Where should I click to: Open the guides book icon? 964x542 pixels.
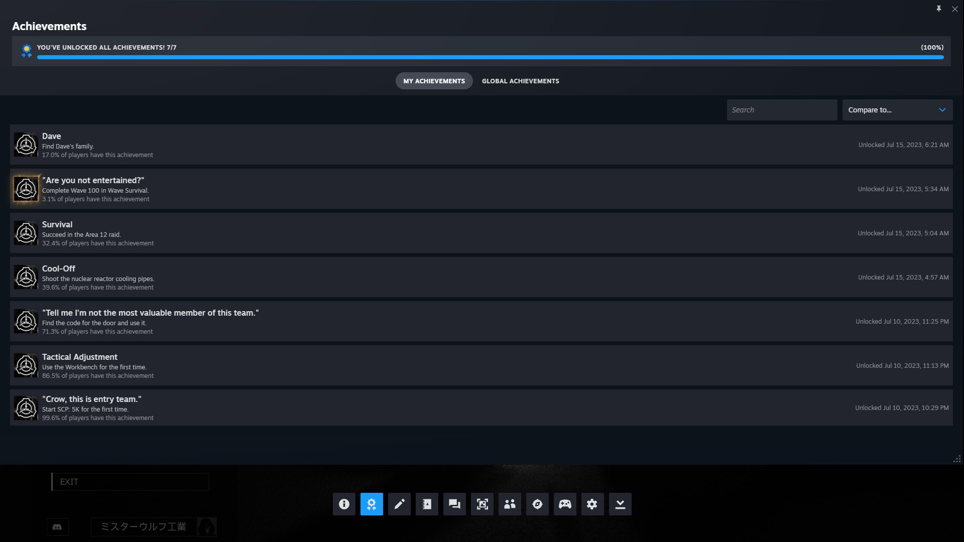pos(427,504)
